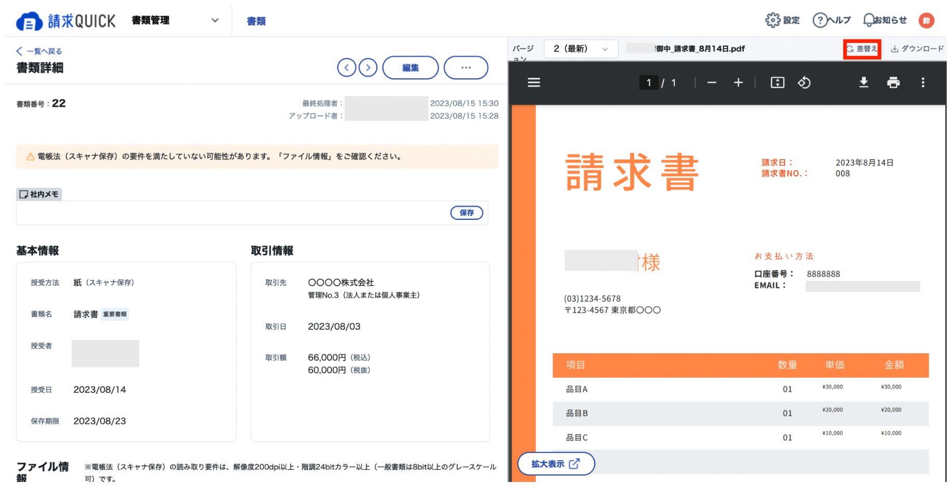Click the PDF filename 請求書_8月14日.pdf
The width and height of the screenshot is (950, 498).
[x=700, y=49]
